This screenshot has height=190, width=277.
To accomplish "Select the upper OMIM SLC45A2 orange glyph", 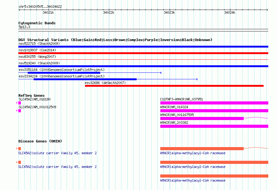I will pyautogui.click(x=19, y=149).
